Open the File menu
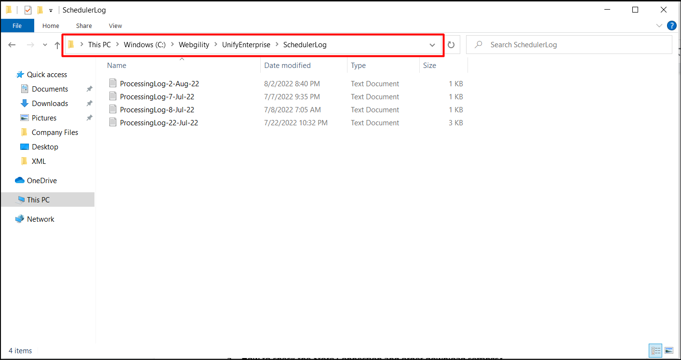This screenshot has width=681, height=360. pos(17,26)
